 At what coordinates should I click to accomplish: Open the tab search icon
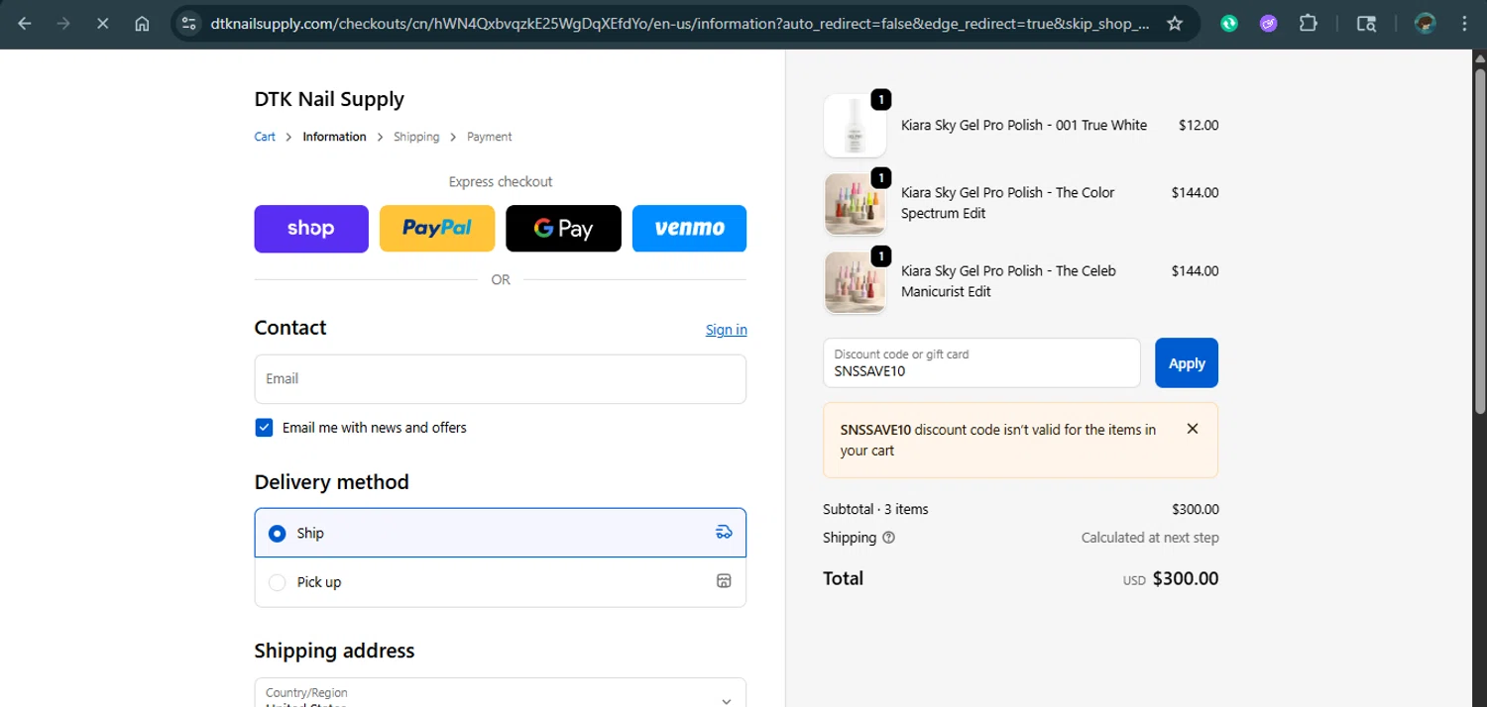1366,24
